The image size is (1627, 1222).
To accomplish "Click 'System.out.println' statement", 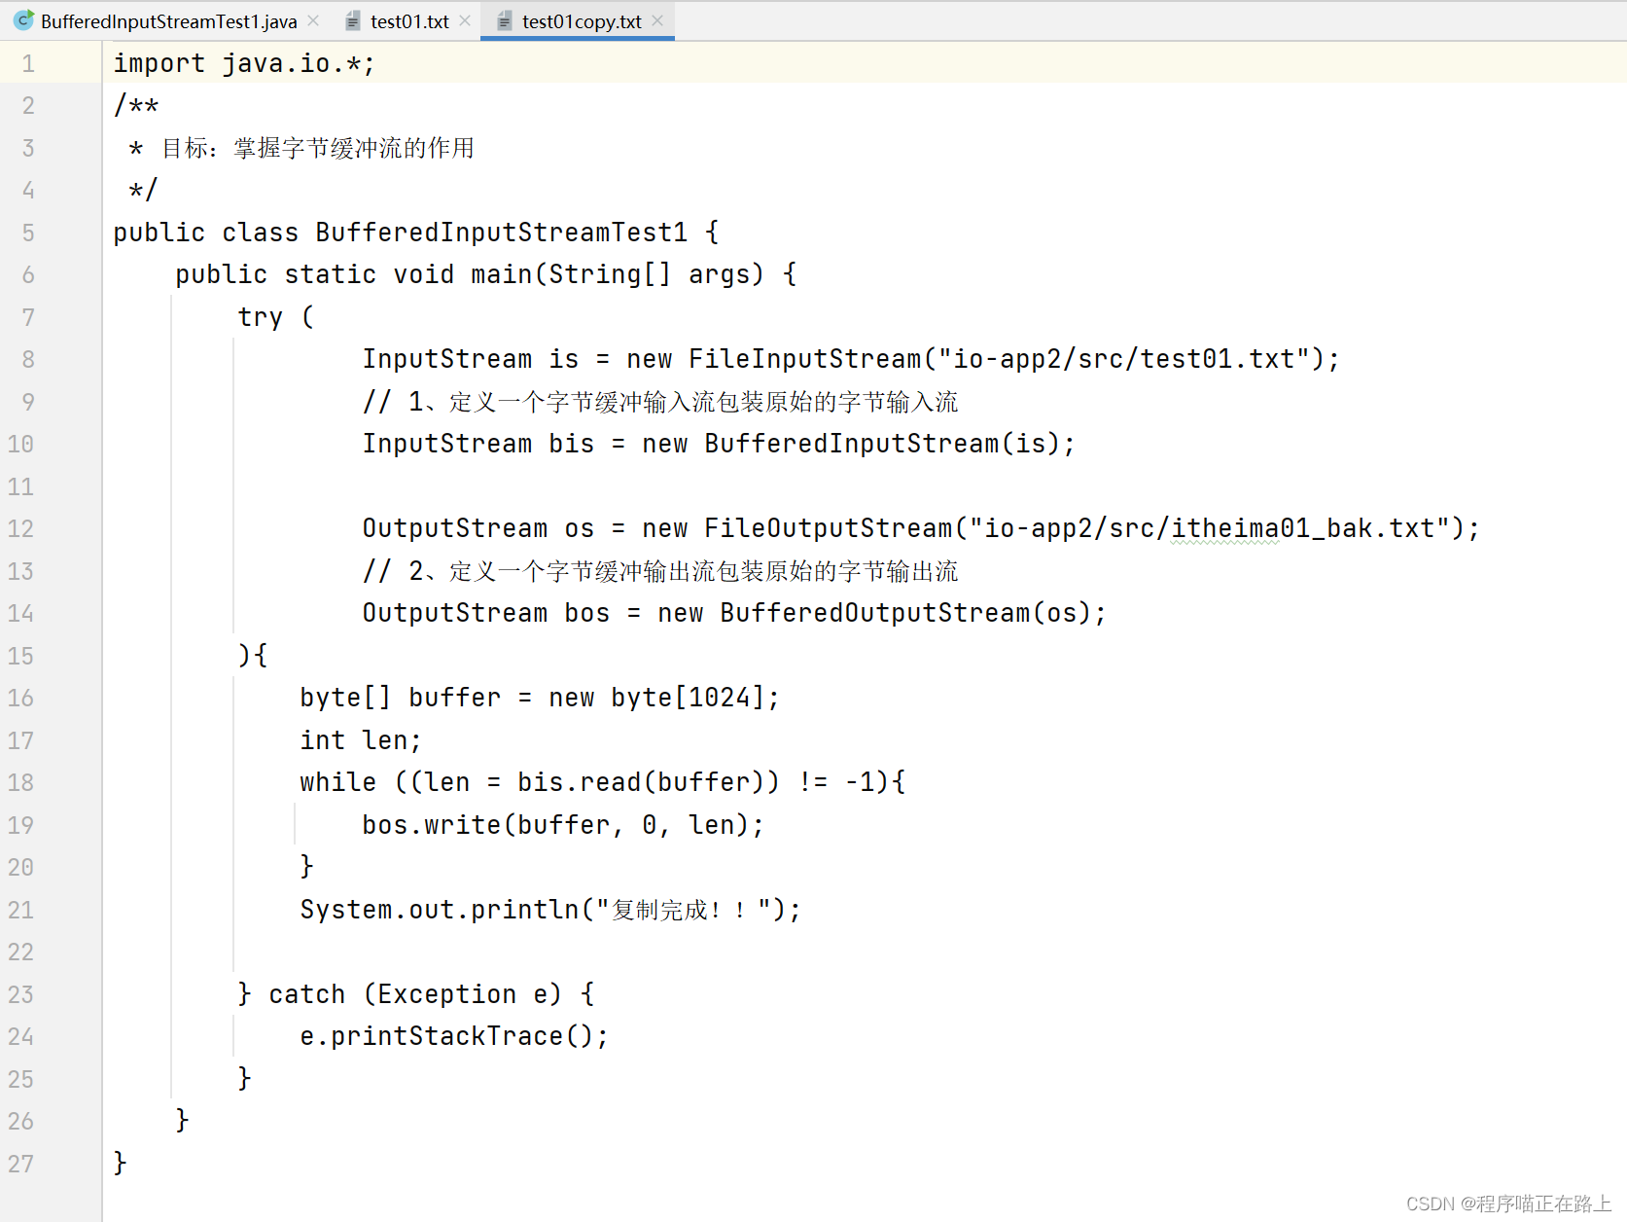I will 550,910.
